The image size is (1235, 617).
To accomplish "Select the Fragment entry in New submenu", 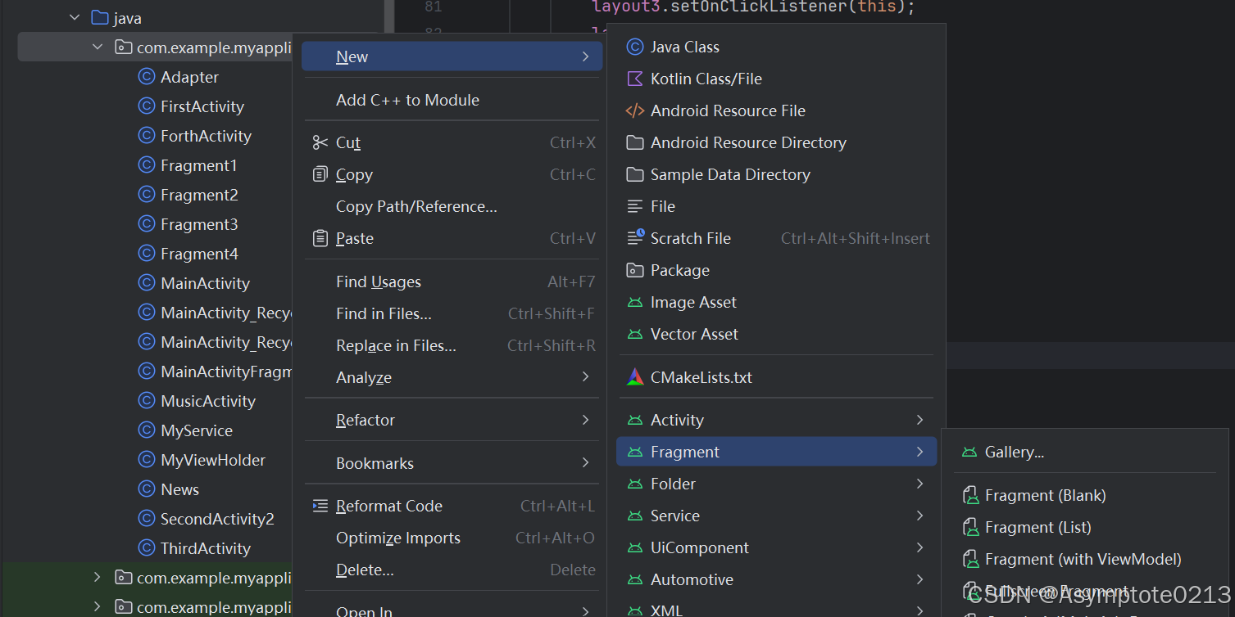I will (x=776, y=452).
